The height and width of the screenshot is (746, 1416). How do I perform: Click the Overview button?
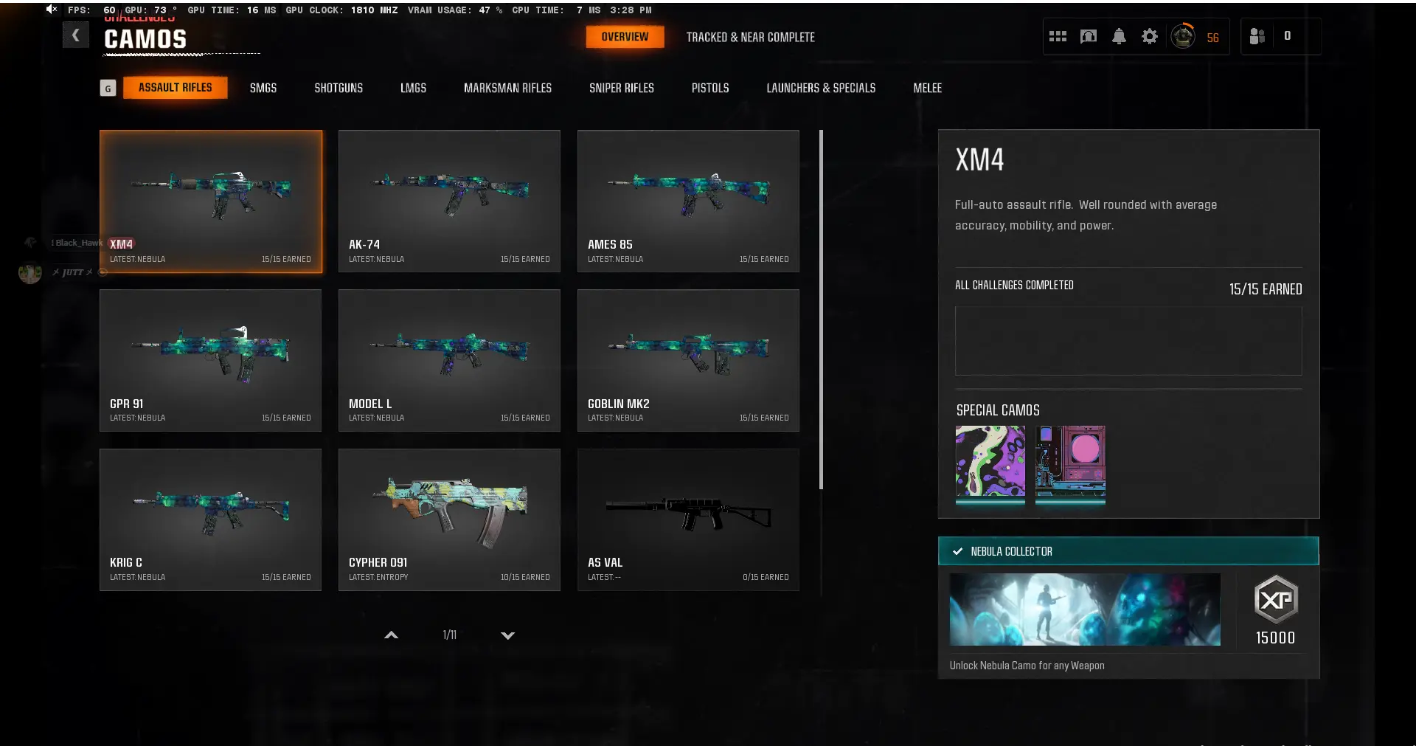(625, 37)
